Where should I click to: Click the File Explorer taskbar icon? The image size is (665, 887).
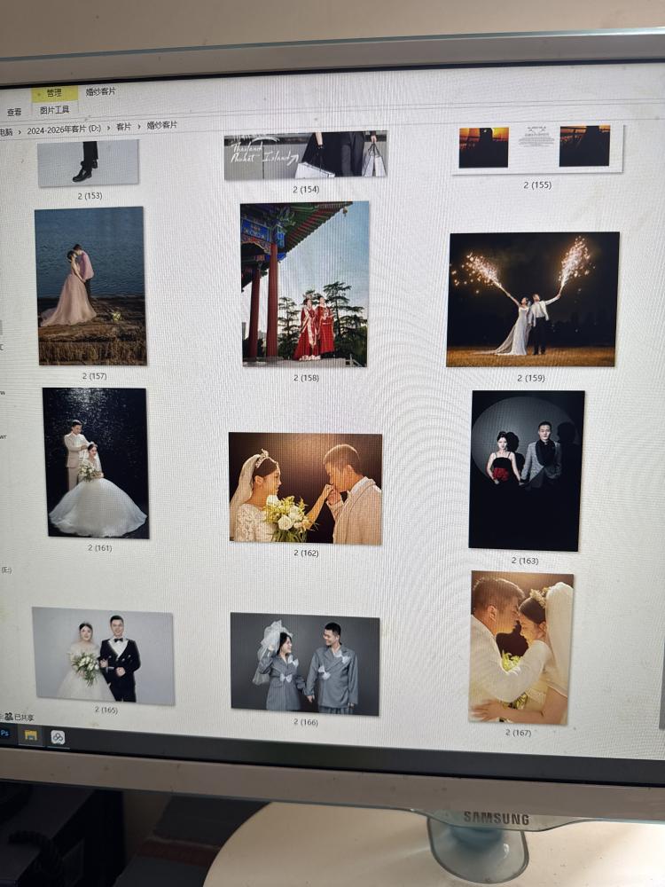[30, 735]
